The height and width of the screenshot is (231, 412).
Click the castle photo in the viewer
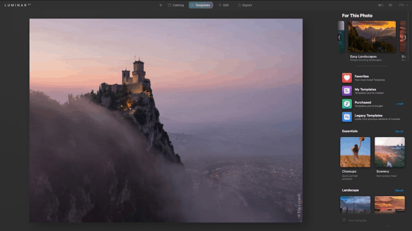pos(166,120)
